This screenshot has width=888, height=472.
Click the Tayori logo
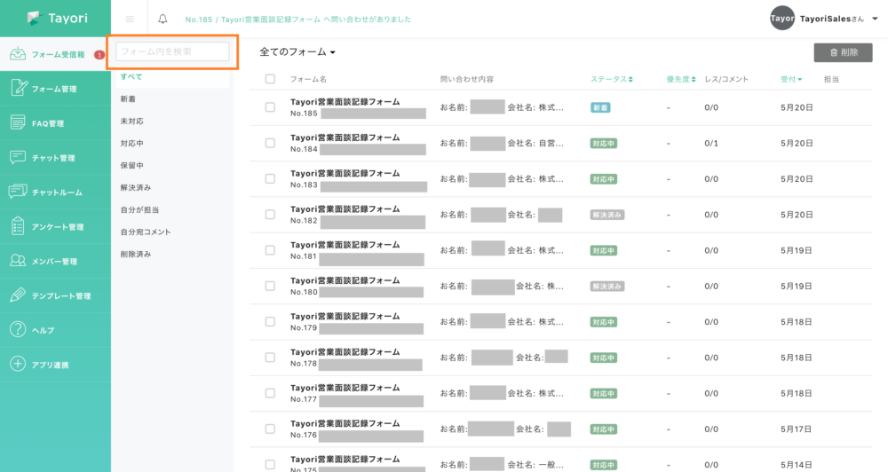pos(57,18)
